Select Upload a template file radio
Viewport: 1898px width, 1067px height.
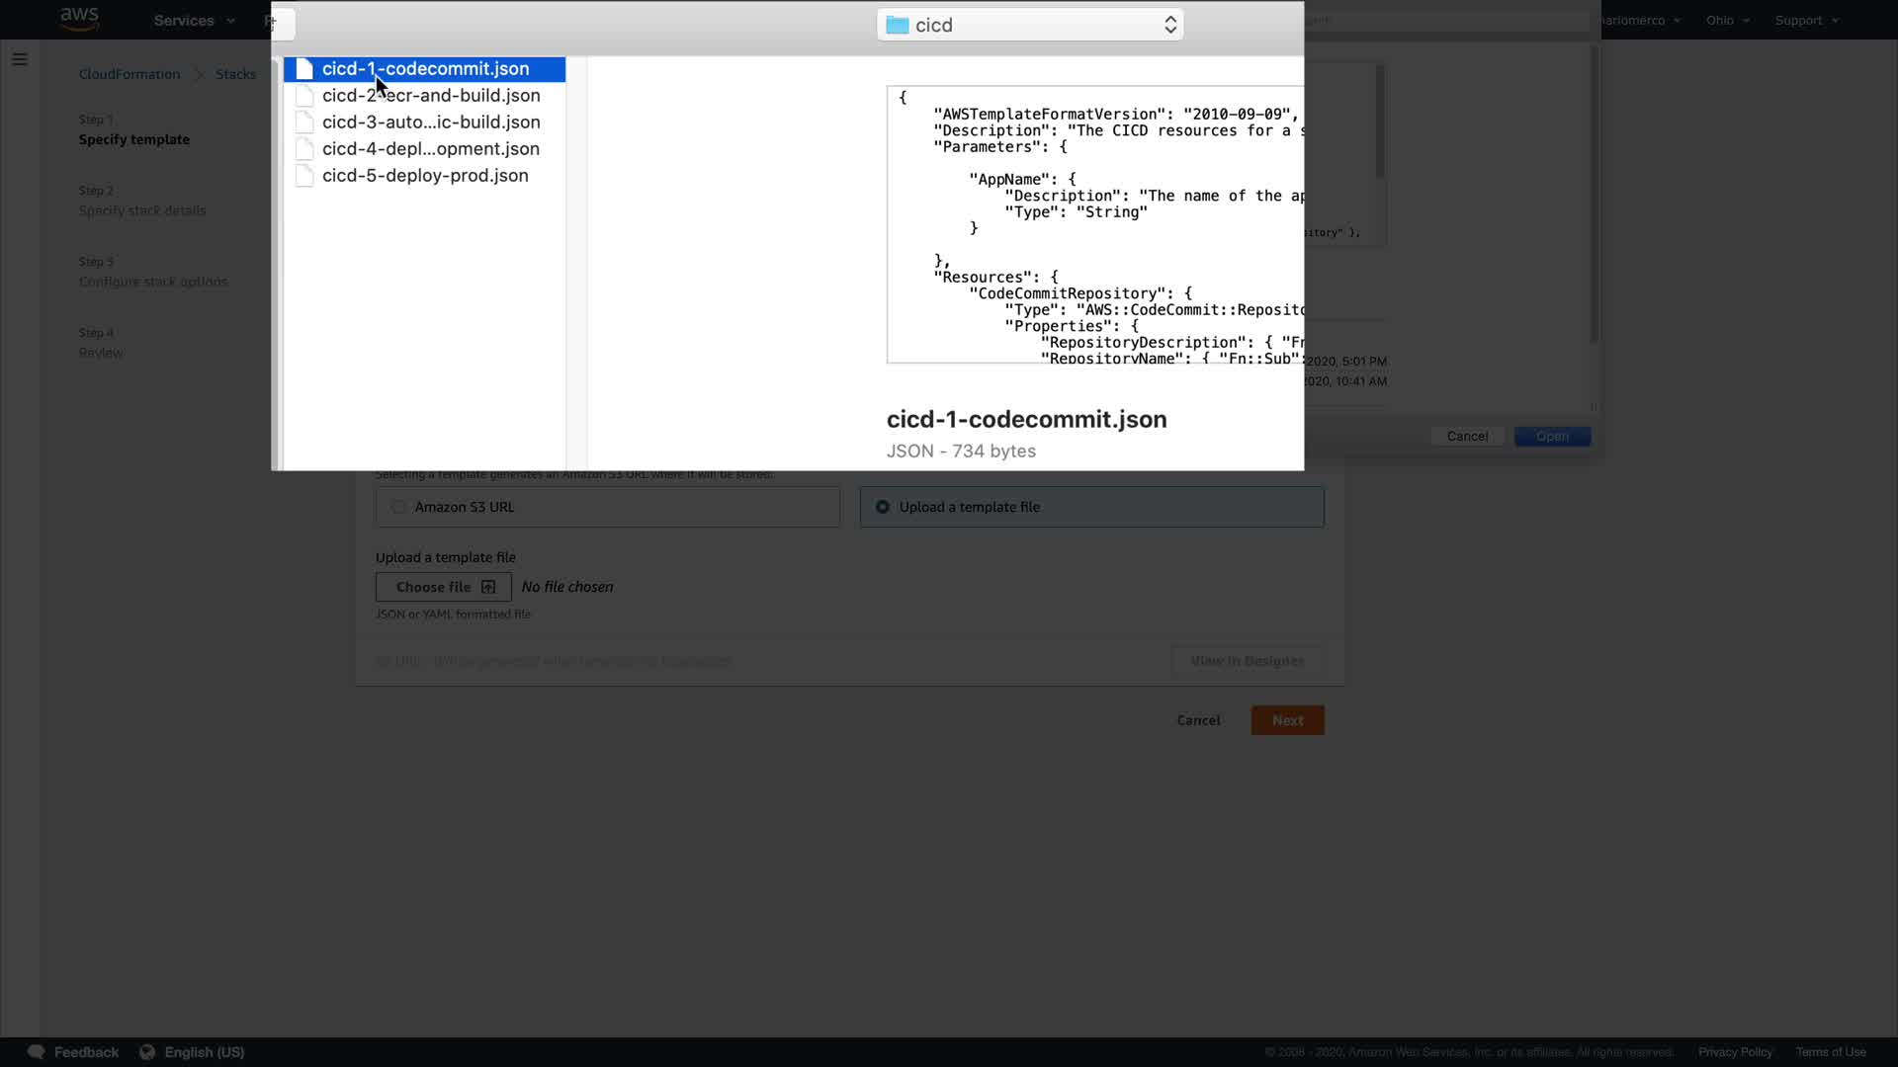[x=883, y=507]
